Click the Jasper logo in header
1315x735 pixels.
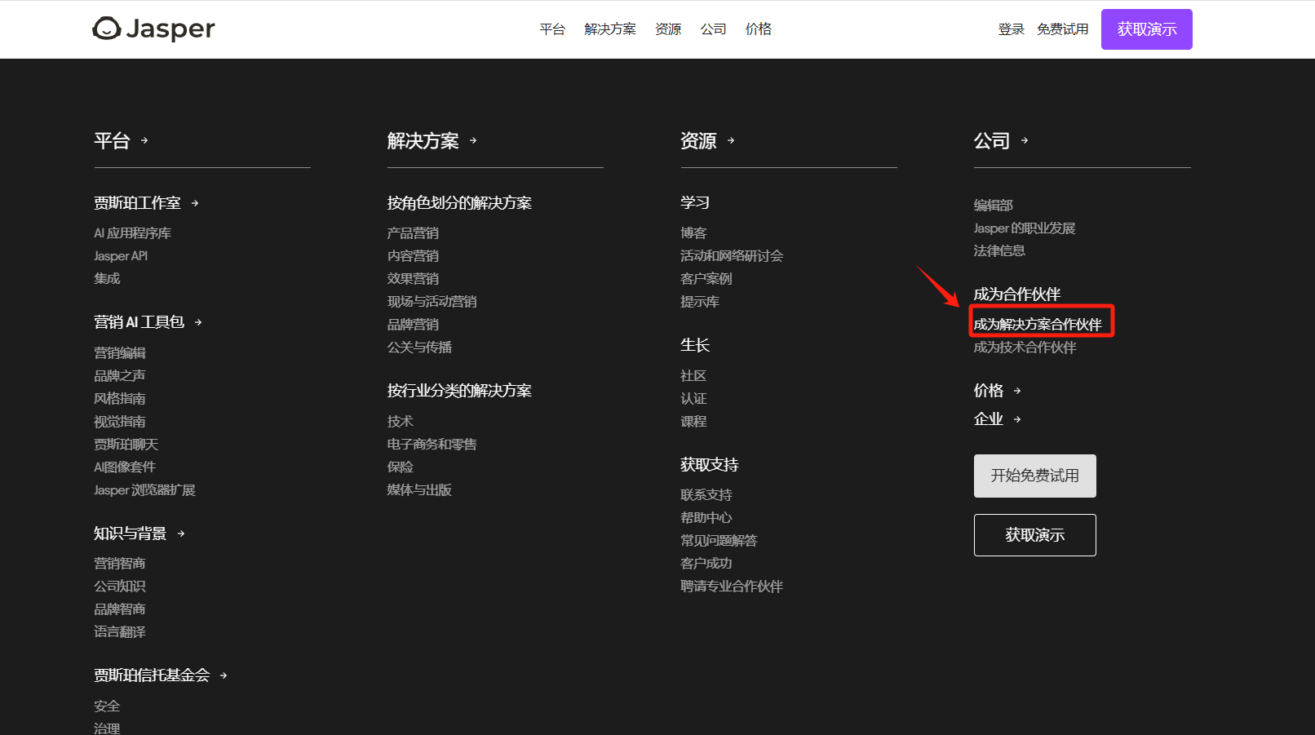click(x=153, y=29)
